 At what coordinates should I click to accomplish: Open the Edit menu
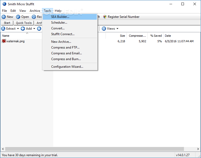coord(13,11)
